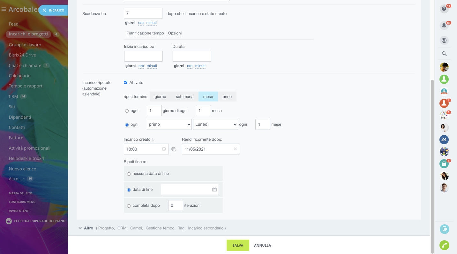
Task: Open calendar icon in data di fine field
Action: click(x=214, y=190)
